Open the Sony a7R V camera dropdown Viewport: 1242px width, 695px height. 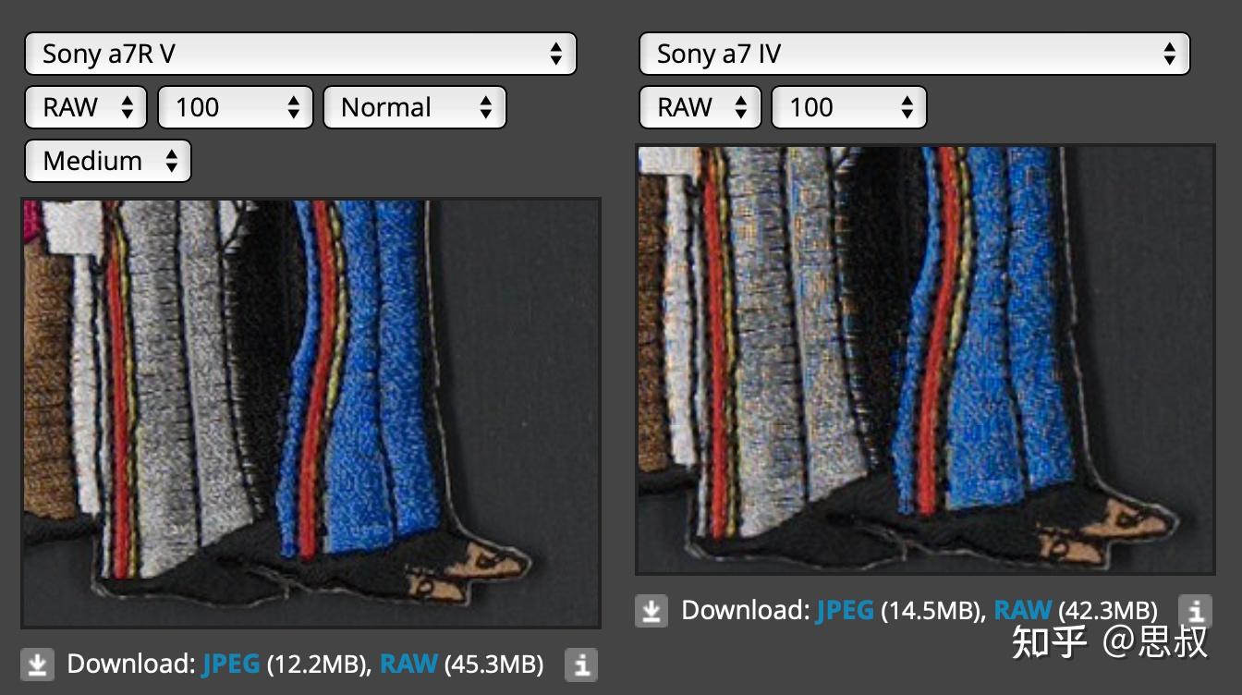(x=300, y=54)
